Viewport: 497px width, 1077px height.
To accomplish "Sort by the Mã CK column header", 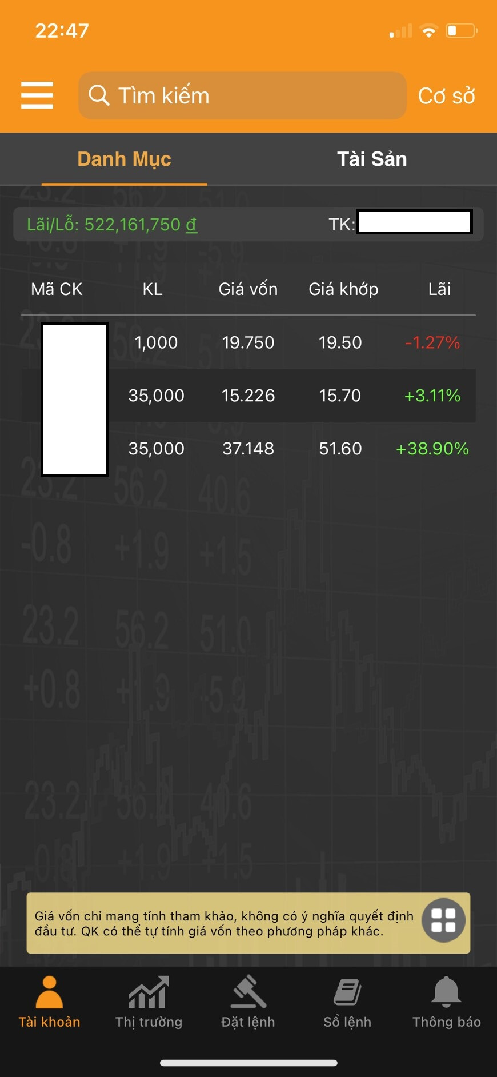I will tap(57, 289).
